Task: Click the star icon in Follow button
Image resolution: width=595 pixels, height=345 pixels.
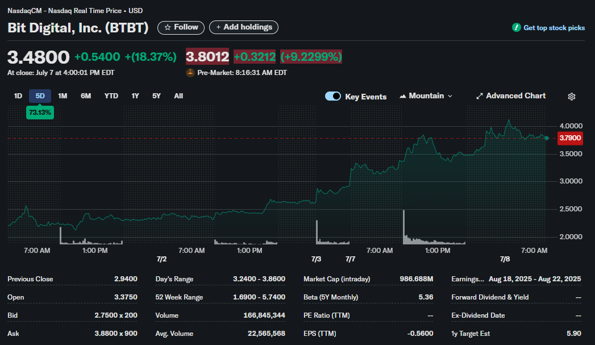Action: (x=168, y=27)
